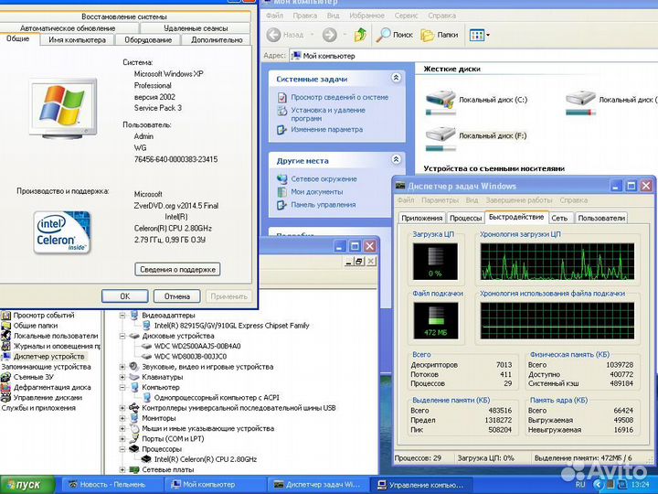Collapse Видеоадаптеры device node

click(122, 316)
